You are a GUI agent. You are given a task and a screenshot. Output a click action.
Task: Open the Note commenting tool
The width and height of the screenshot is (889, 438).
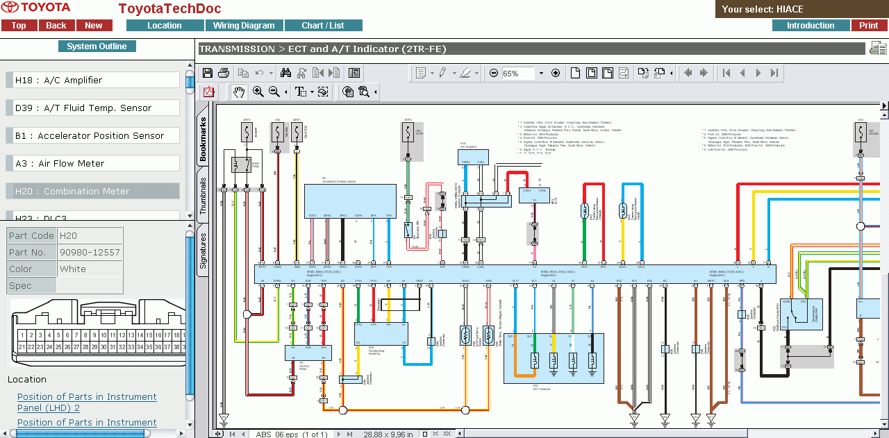pyautogui.click(x=421, y=73)
